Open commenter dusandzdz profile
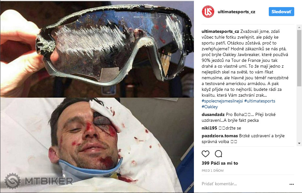Screen dimensions: 302x193 (213, 114)
